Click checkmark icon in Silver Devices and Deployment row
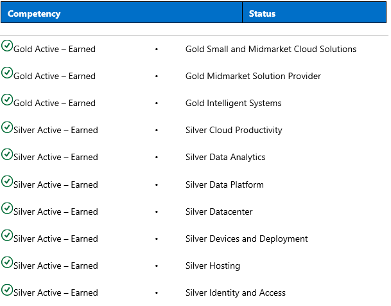Image resolution: width=391 pixels, height=306 pixels. [x=7, y=235]
